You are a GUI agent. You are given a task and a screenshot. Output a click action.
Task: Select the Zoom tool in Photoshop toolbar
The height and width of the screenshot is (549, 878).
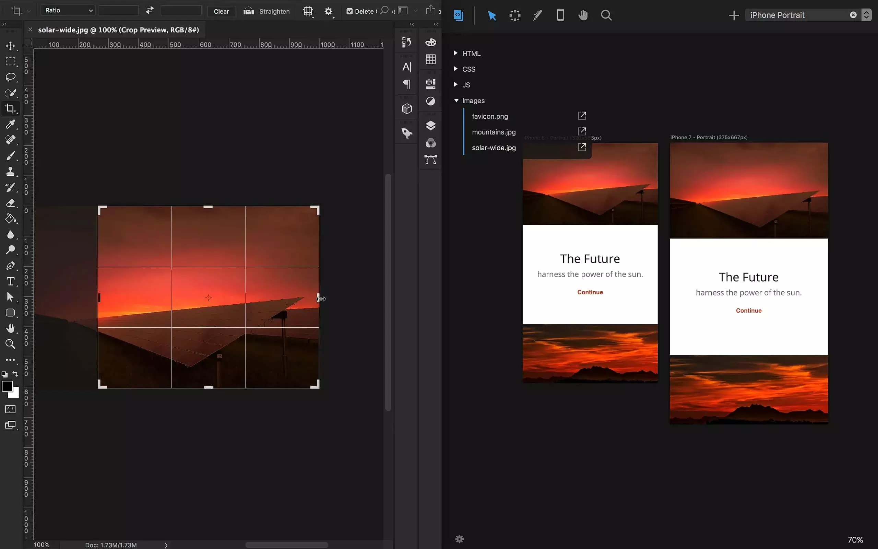[x=10, y=344]
